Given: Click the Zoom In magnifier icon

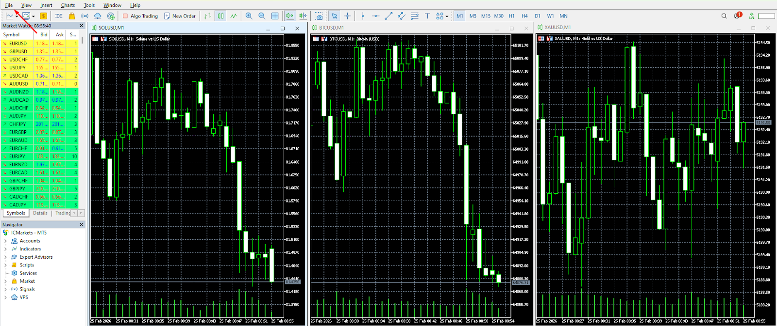Looking at the screenshot, I should pos(249,16).
